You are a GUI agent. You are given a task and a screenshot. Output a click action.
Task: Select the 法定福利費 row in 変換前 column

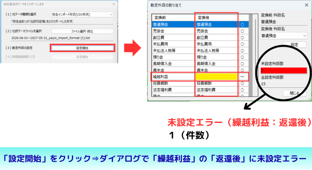tap(173, 90)
